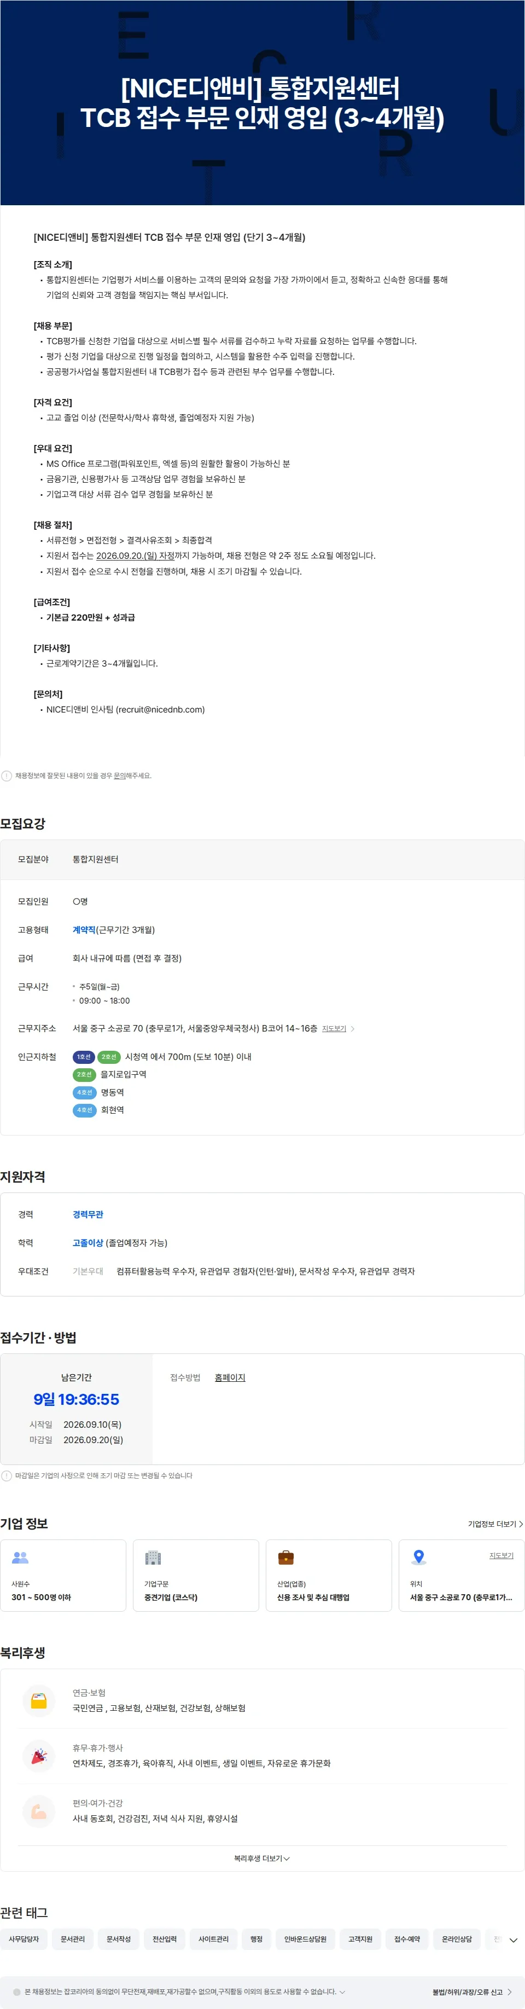This screenshot has height=2009, width=525.
Task: Select the 온라인상담 tag
Action: (457, 1939)
